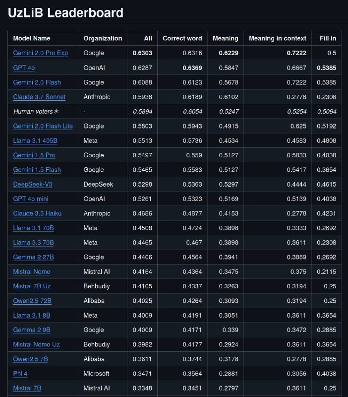Open the Mistral Nemo link

32,271
